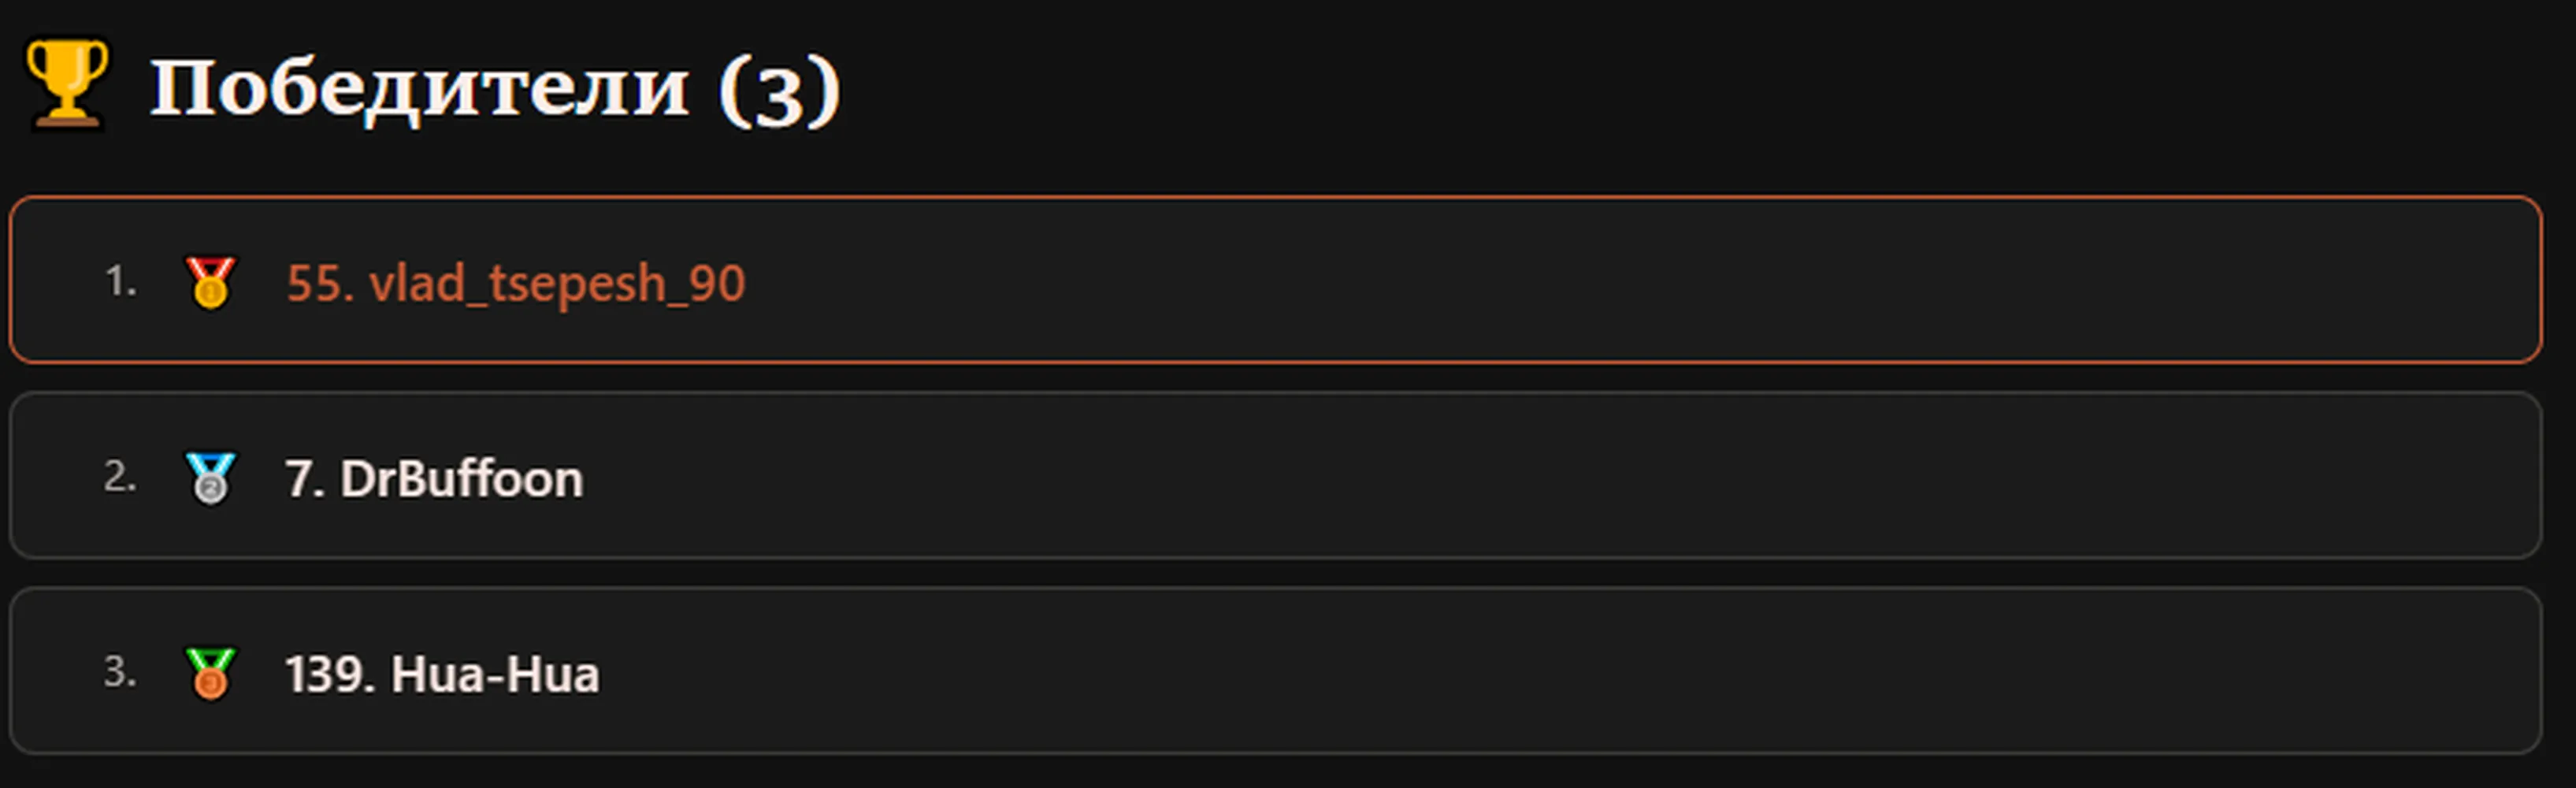The height and width of the screenshot is (788, 2576).
Task: Click the rank number 1. label
Action: (x=120, y=281)
